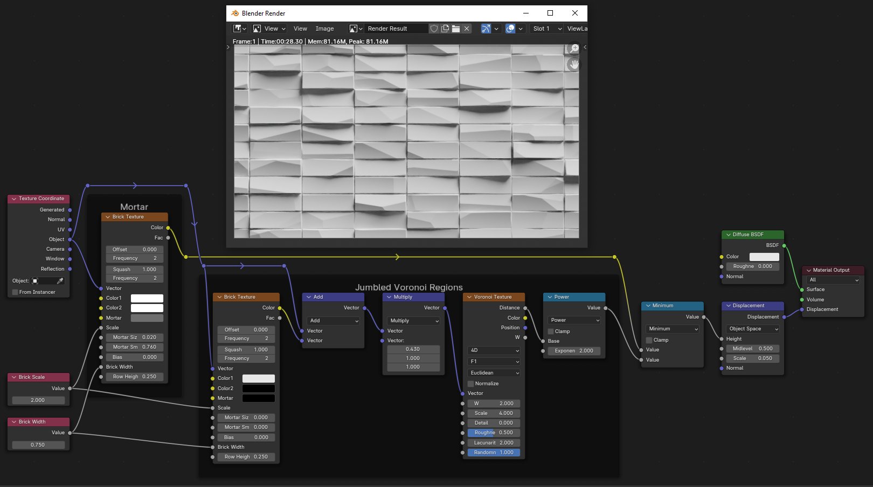Click the Multiply vector 0.430 field

pos(413,349)
